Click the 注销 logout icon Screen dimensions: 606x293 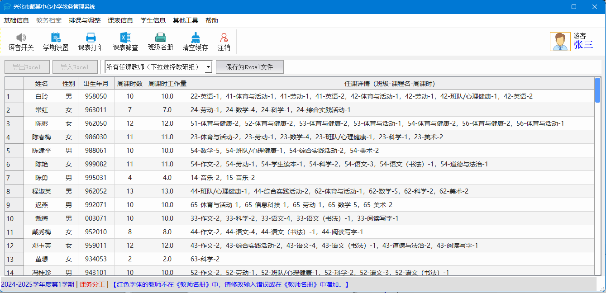click(224, 38)
